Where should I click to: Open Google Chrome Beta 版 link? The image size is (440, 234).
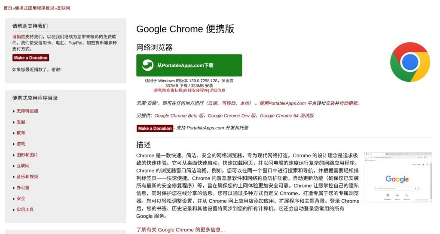click(x=179, y=116)
